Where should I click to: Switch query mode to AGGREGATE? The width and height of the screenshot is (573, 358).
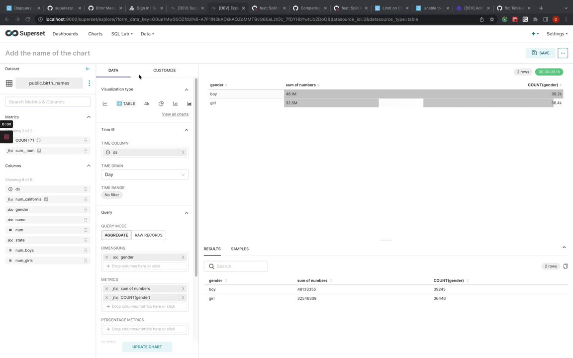pyautogui.click(x=116, y=235)
